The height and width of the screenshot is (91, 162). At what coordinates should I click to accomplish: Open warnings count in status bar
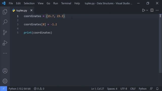pyautogui.click(x=42, y=89)
